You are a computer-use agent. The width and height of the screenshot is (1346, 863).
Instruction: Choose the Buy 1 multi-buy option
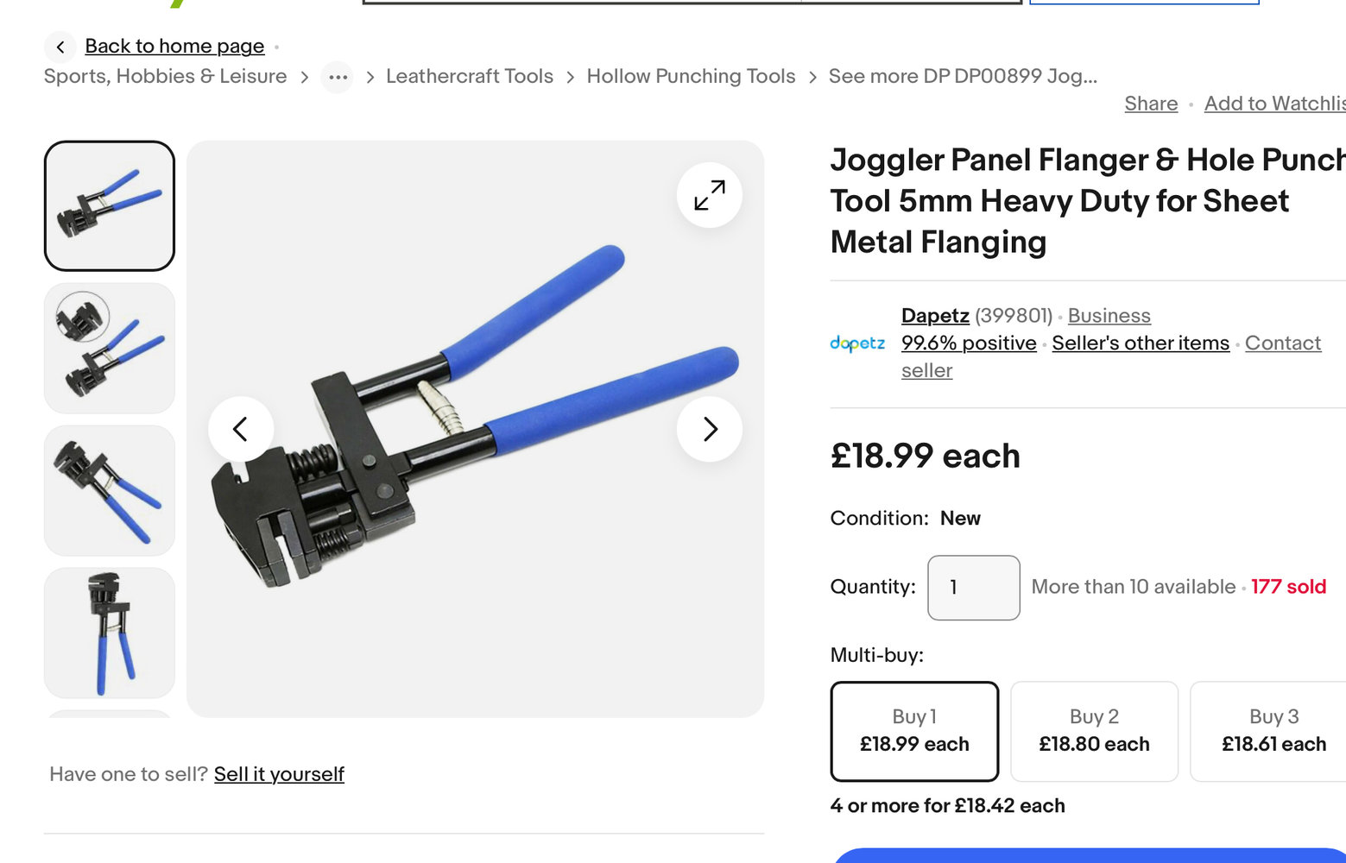pyautogui.click(x=914, y=731)
